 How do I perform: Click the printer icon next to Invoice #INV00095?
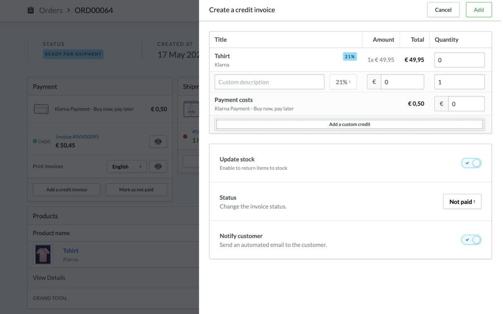tap(158, 141)
